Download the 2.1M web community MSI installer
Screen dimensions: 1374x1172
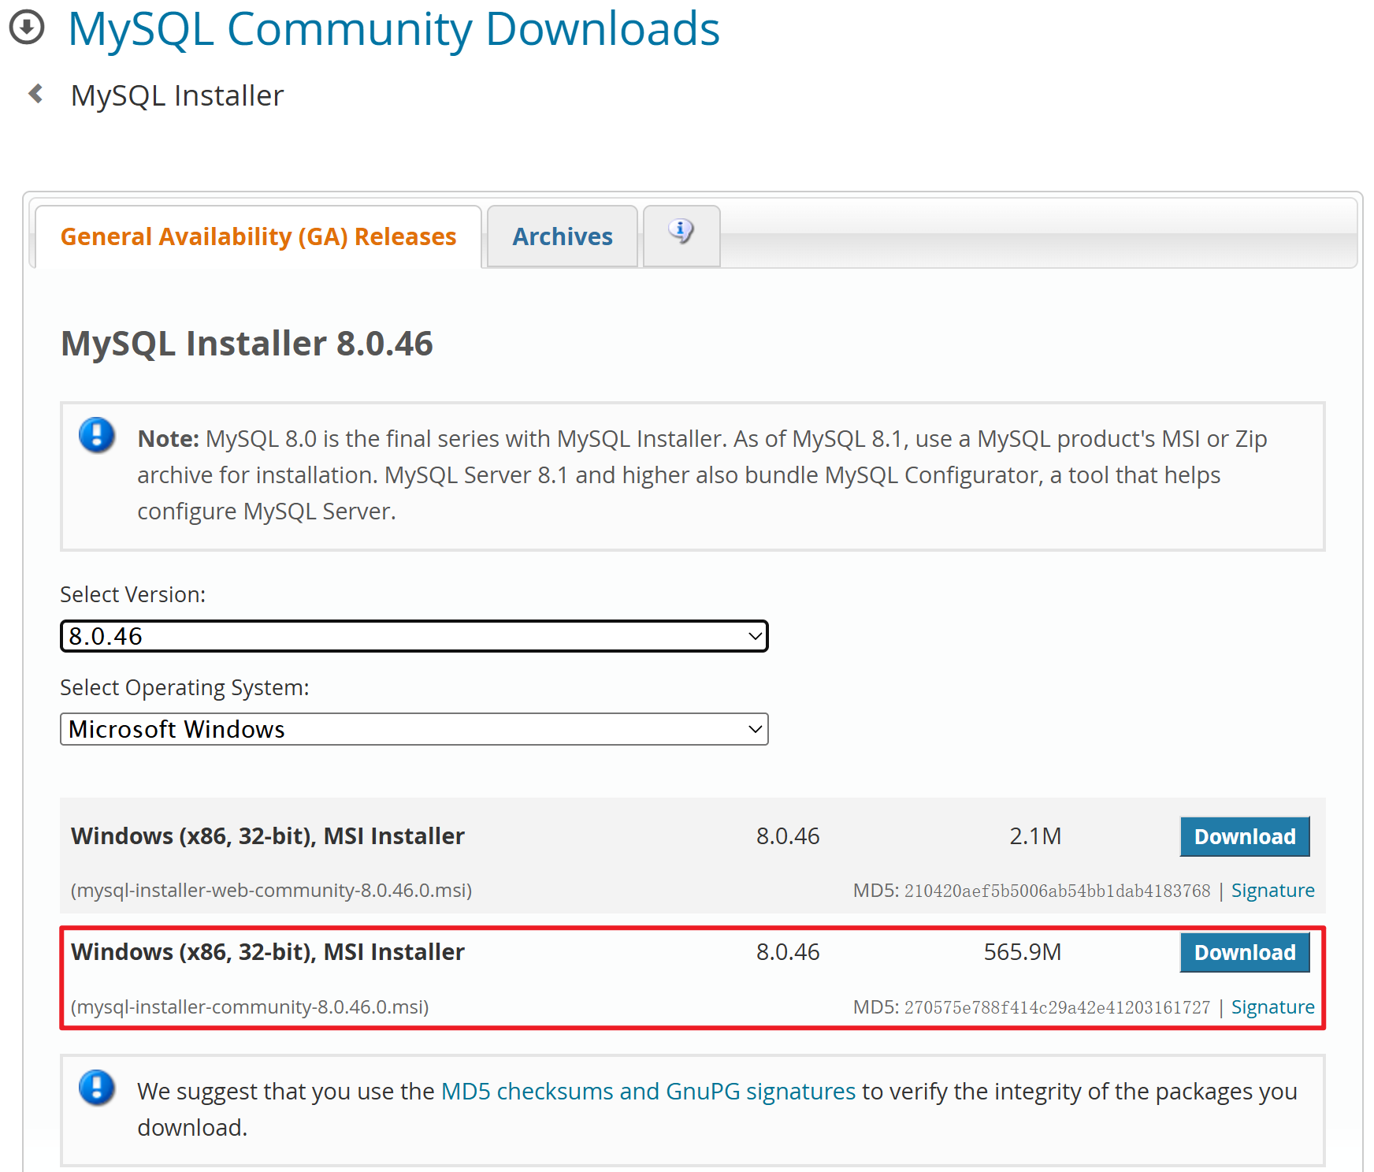coord(1245,836)
